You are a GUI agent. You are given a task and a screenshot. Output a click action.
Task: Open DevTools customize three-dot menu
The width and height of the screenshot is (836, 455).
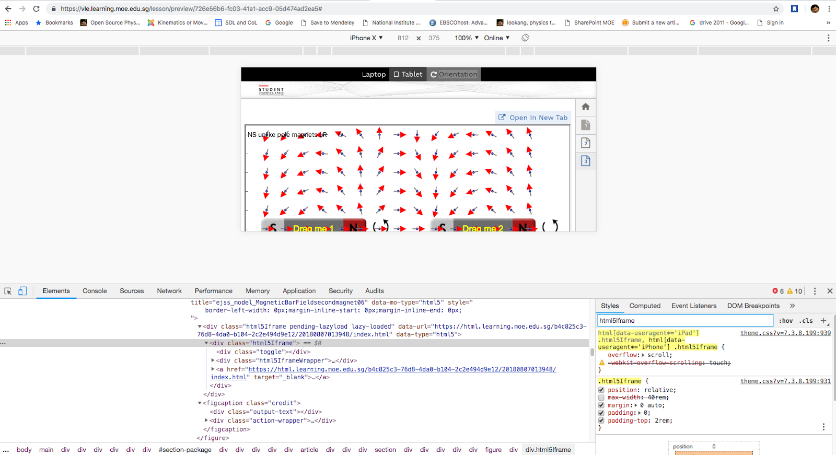coord(815,291)
